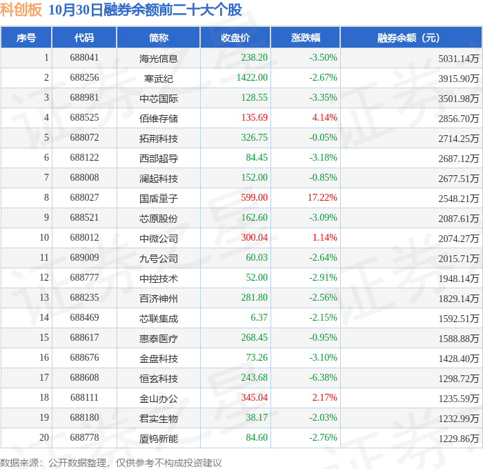This screenshot has height=469, width=483.
Task: Click stock code 688111
Action: [x=84, y=397]
